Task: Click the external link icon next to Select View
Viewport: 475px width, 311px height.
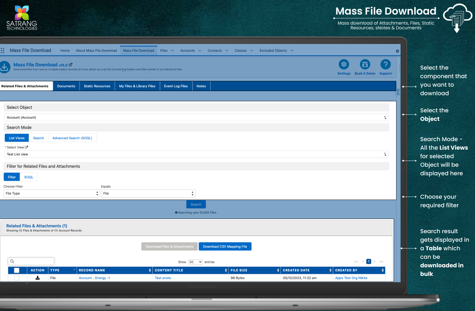Action: 26,147
